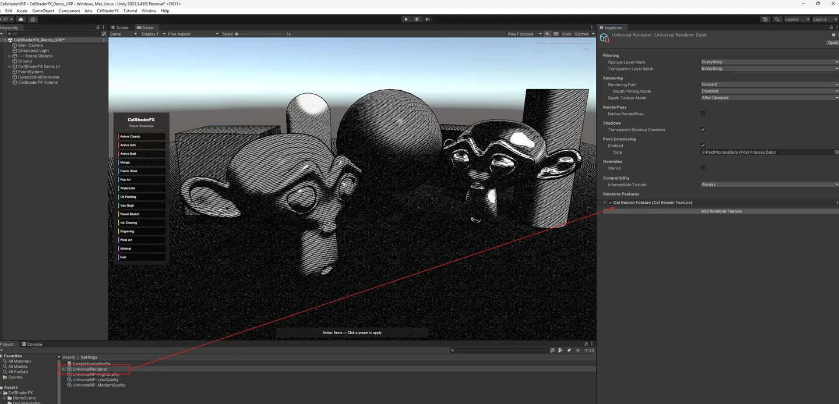Click the Open button in Inspector header
The height and width of the screenshot is (404, 839).
pos(833,42)
